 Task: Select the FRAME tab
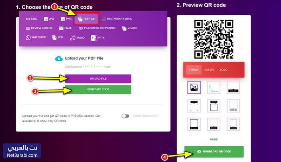194,70
